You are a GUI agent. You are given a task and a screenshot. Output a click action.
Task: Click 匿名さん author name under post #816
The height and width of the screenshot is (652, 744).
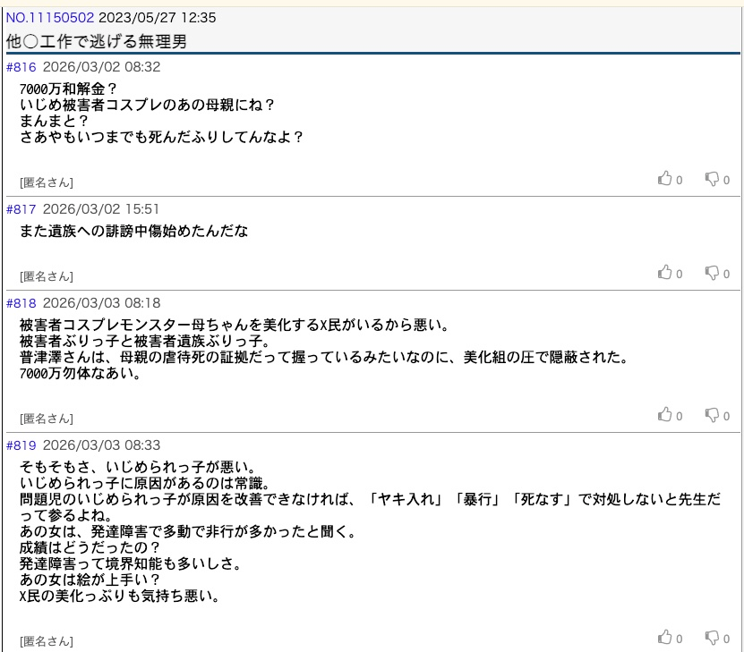click(x=47, y=182)
